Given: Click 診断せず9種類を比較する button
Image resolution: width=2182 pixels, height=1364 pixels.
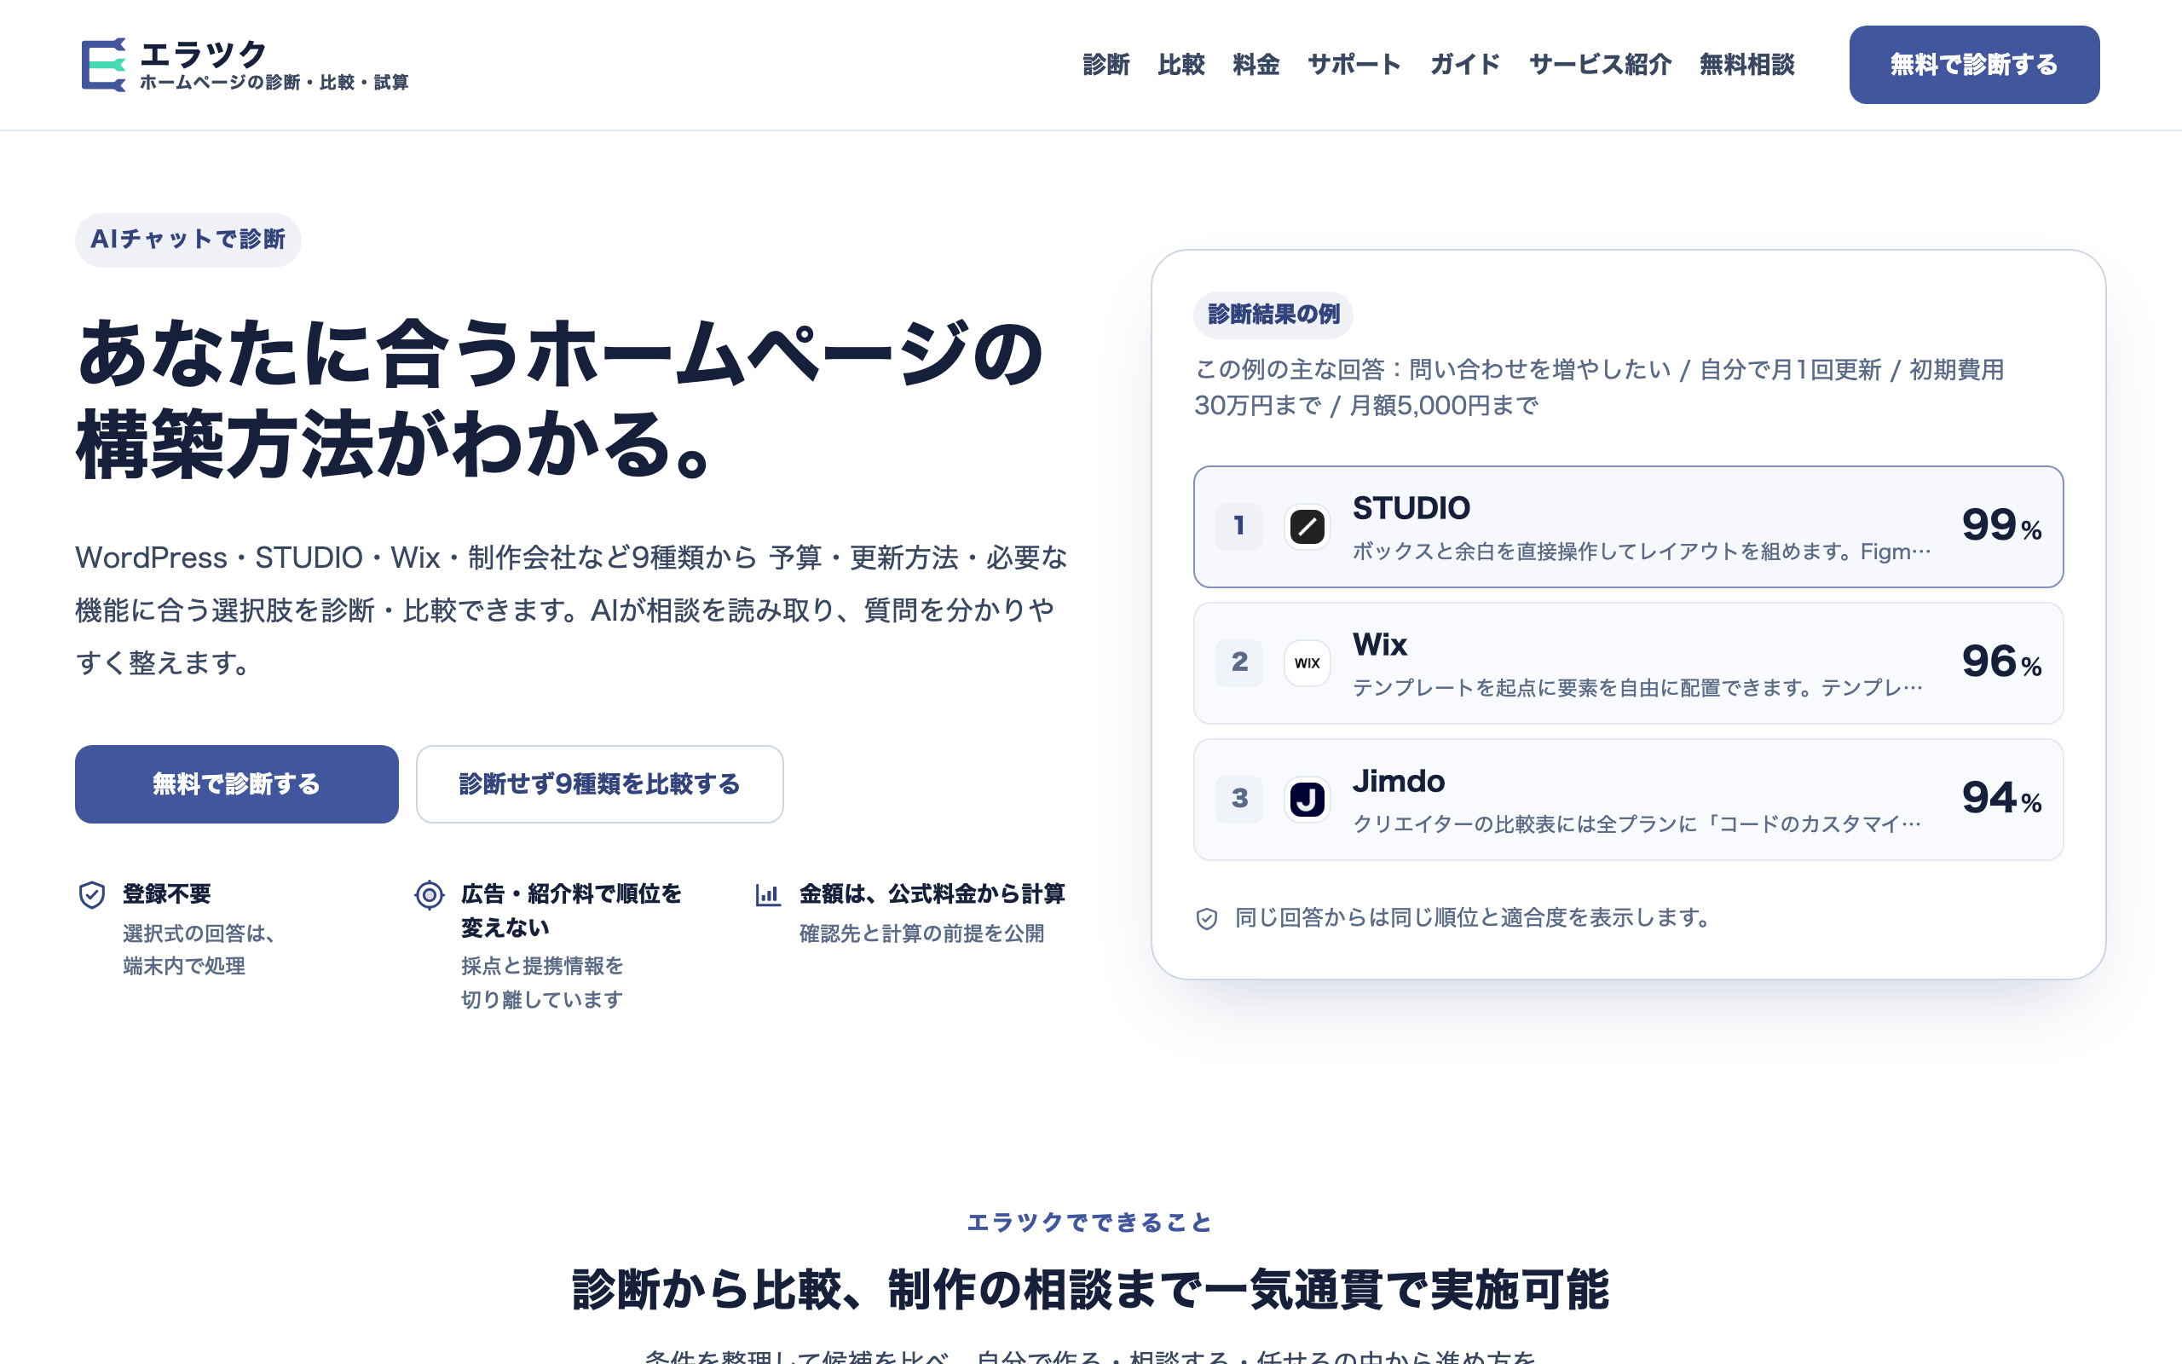Looking at the screenshot, I should click(599, 784).
